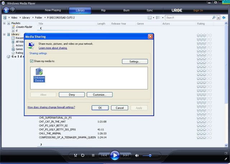Expand the breadcrumb arrow before Folder
The height and width of the screenshot is (164, 230).
click(33, 18)
